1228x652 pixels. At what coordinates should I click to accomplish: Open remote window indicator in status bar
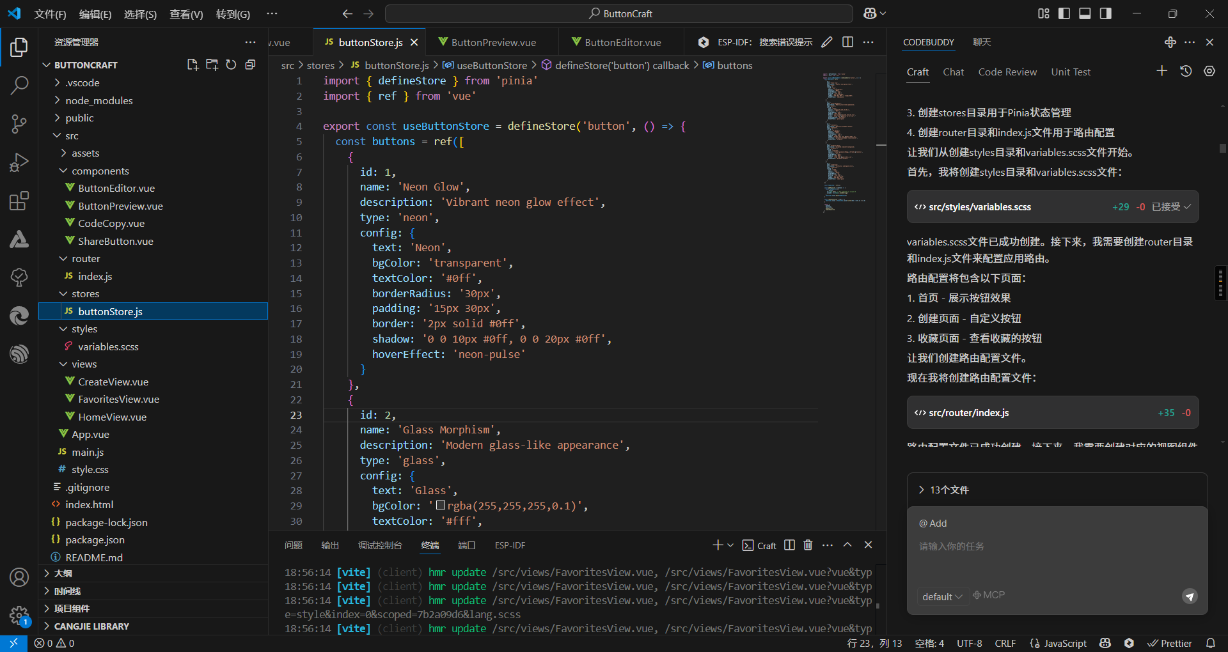[x=13, y=643]
